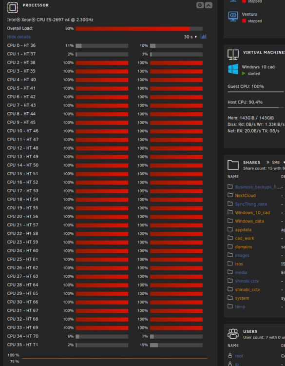Click folder icon next to temp
Viewport: 285px width, 366px height.
click(x=230, y=306)
